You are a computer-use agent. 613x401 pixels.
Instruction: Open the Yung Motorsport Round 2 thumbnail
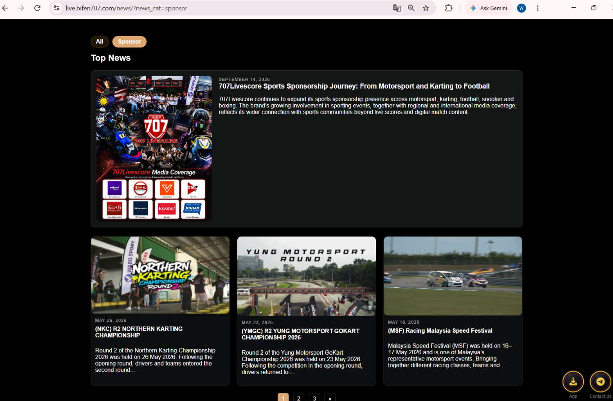(x=306, y=276)
